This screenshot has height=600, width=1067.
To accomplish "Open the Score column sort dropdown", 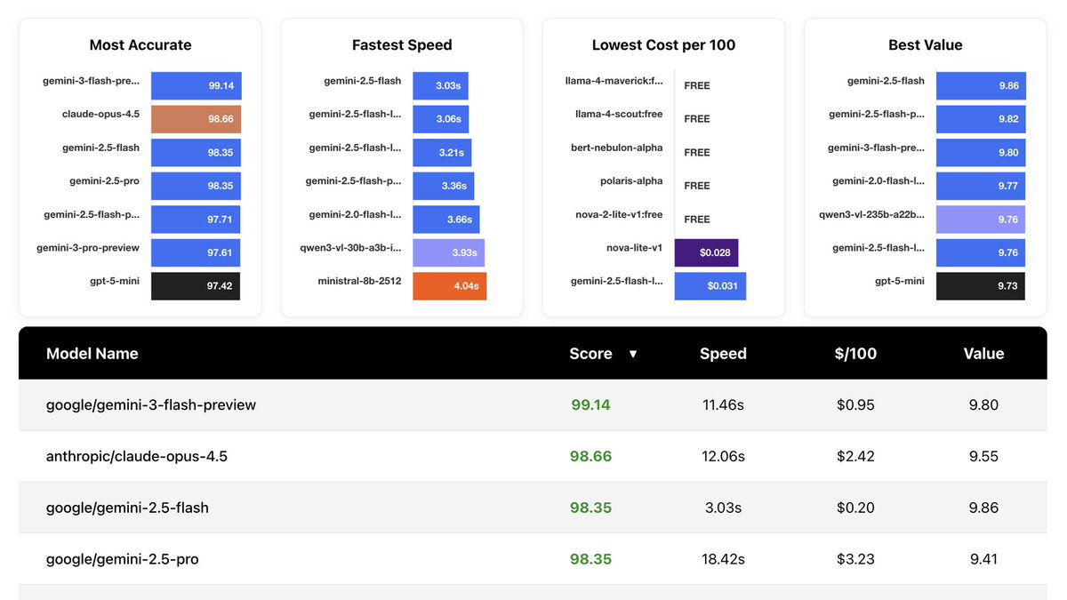I will tap(633, 354).
